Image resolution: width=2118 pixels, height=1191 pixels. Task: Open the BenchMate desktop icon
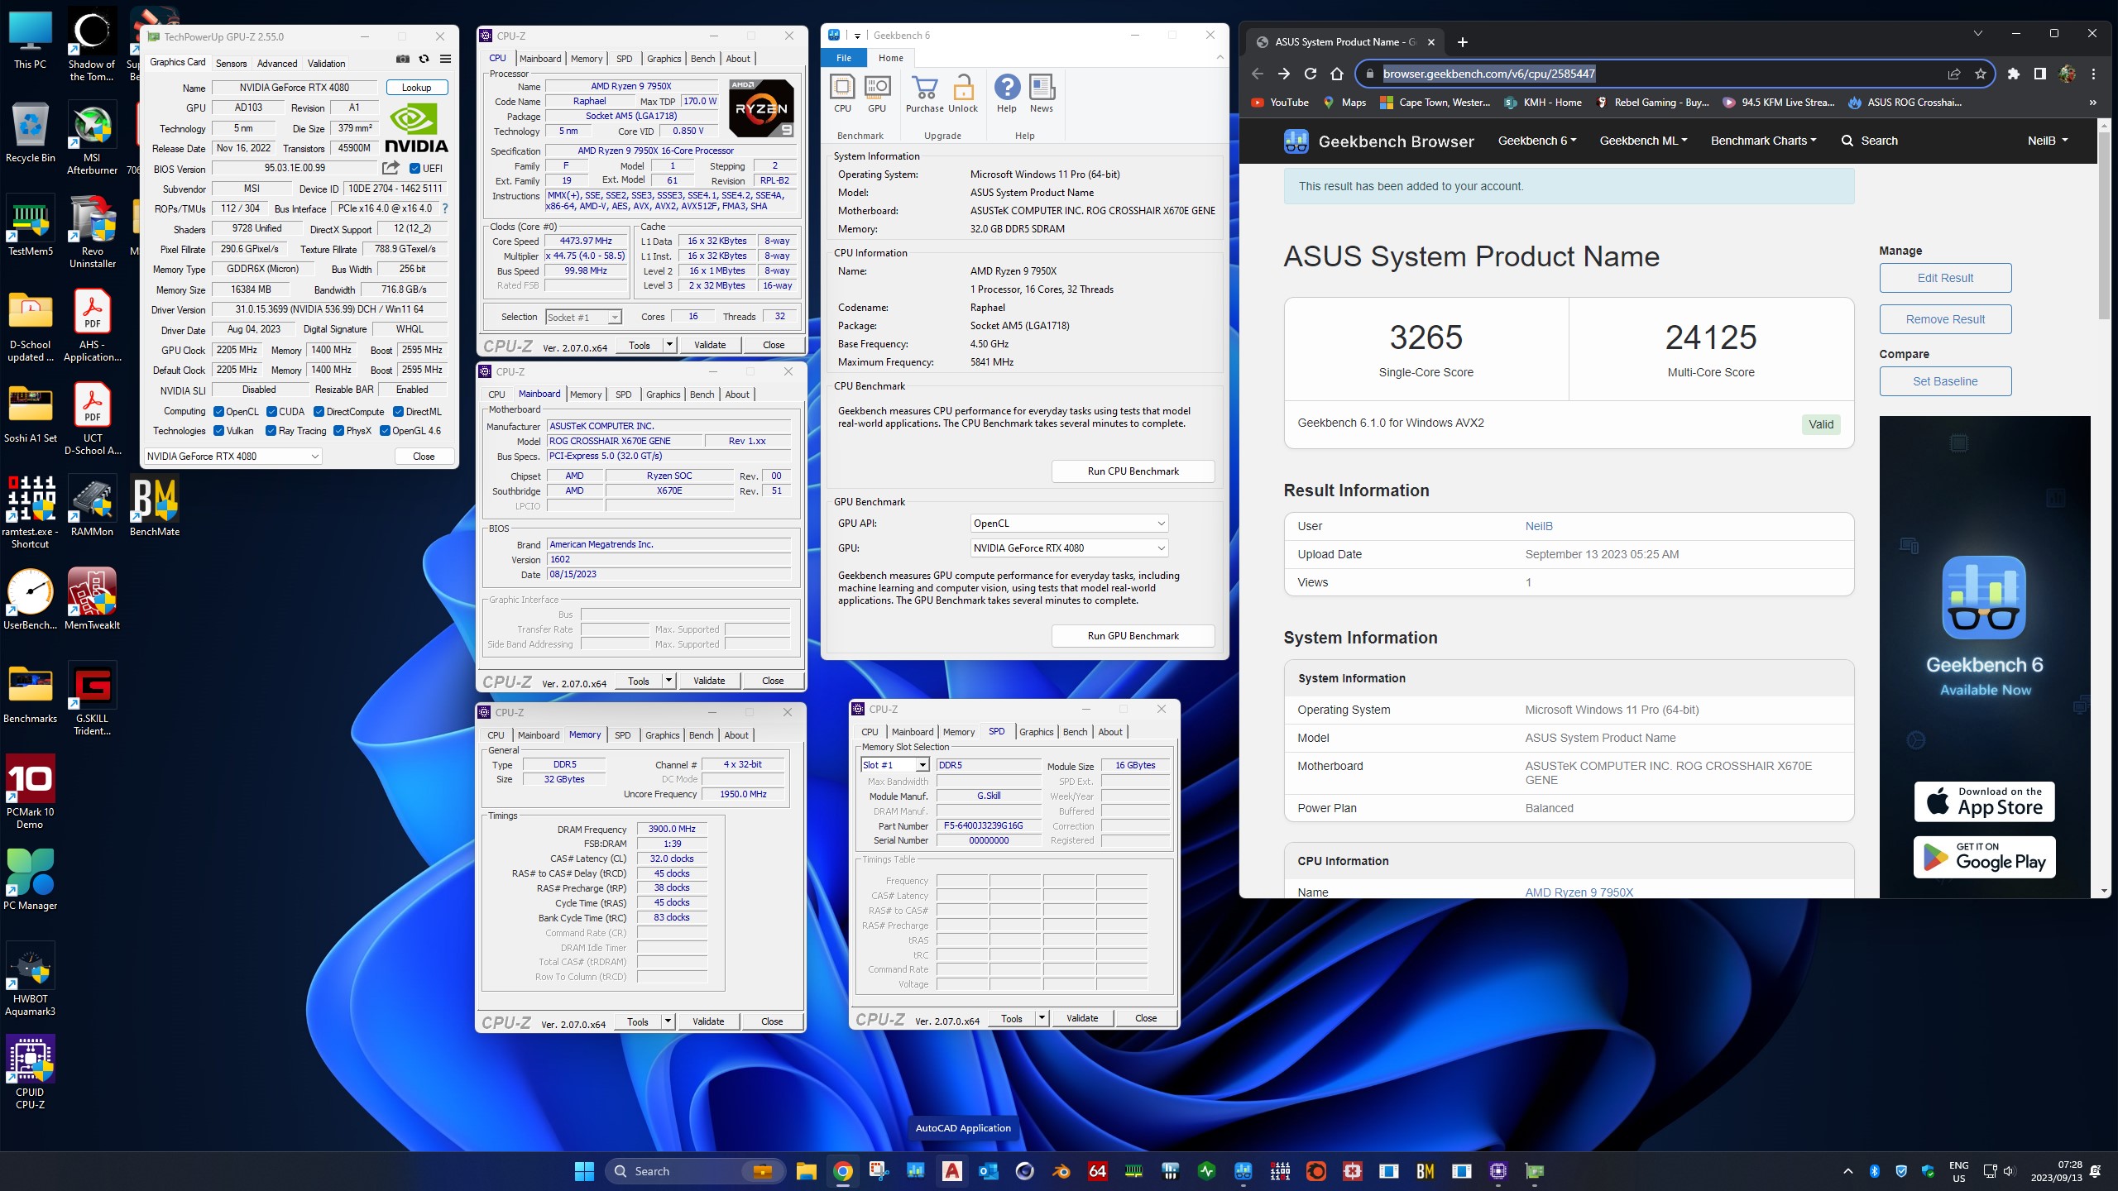[x=155, y=506]
